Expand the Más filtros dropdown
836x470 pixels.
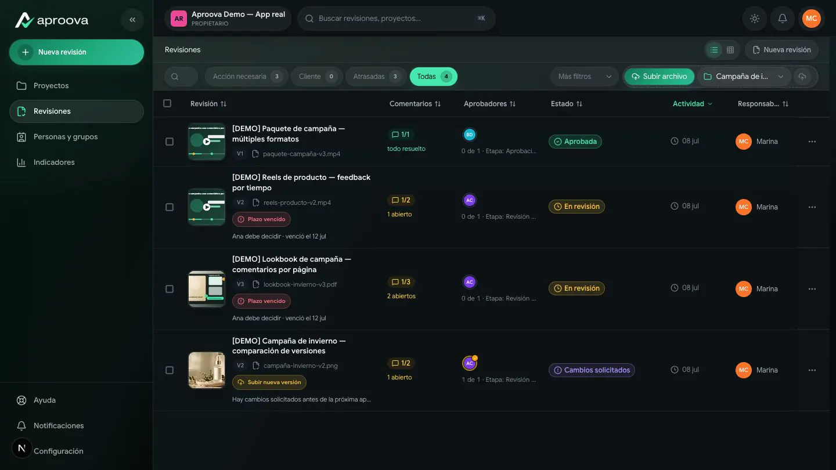(x=585, y=77)
